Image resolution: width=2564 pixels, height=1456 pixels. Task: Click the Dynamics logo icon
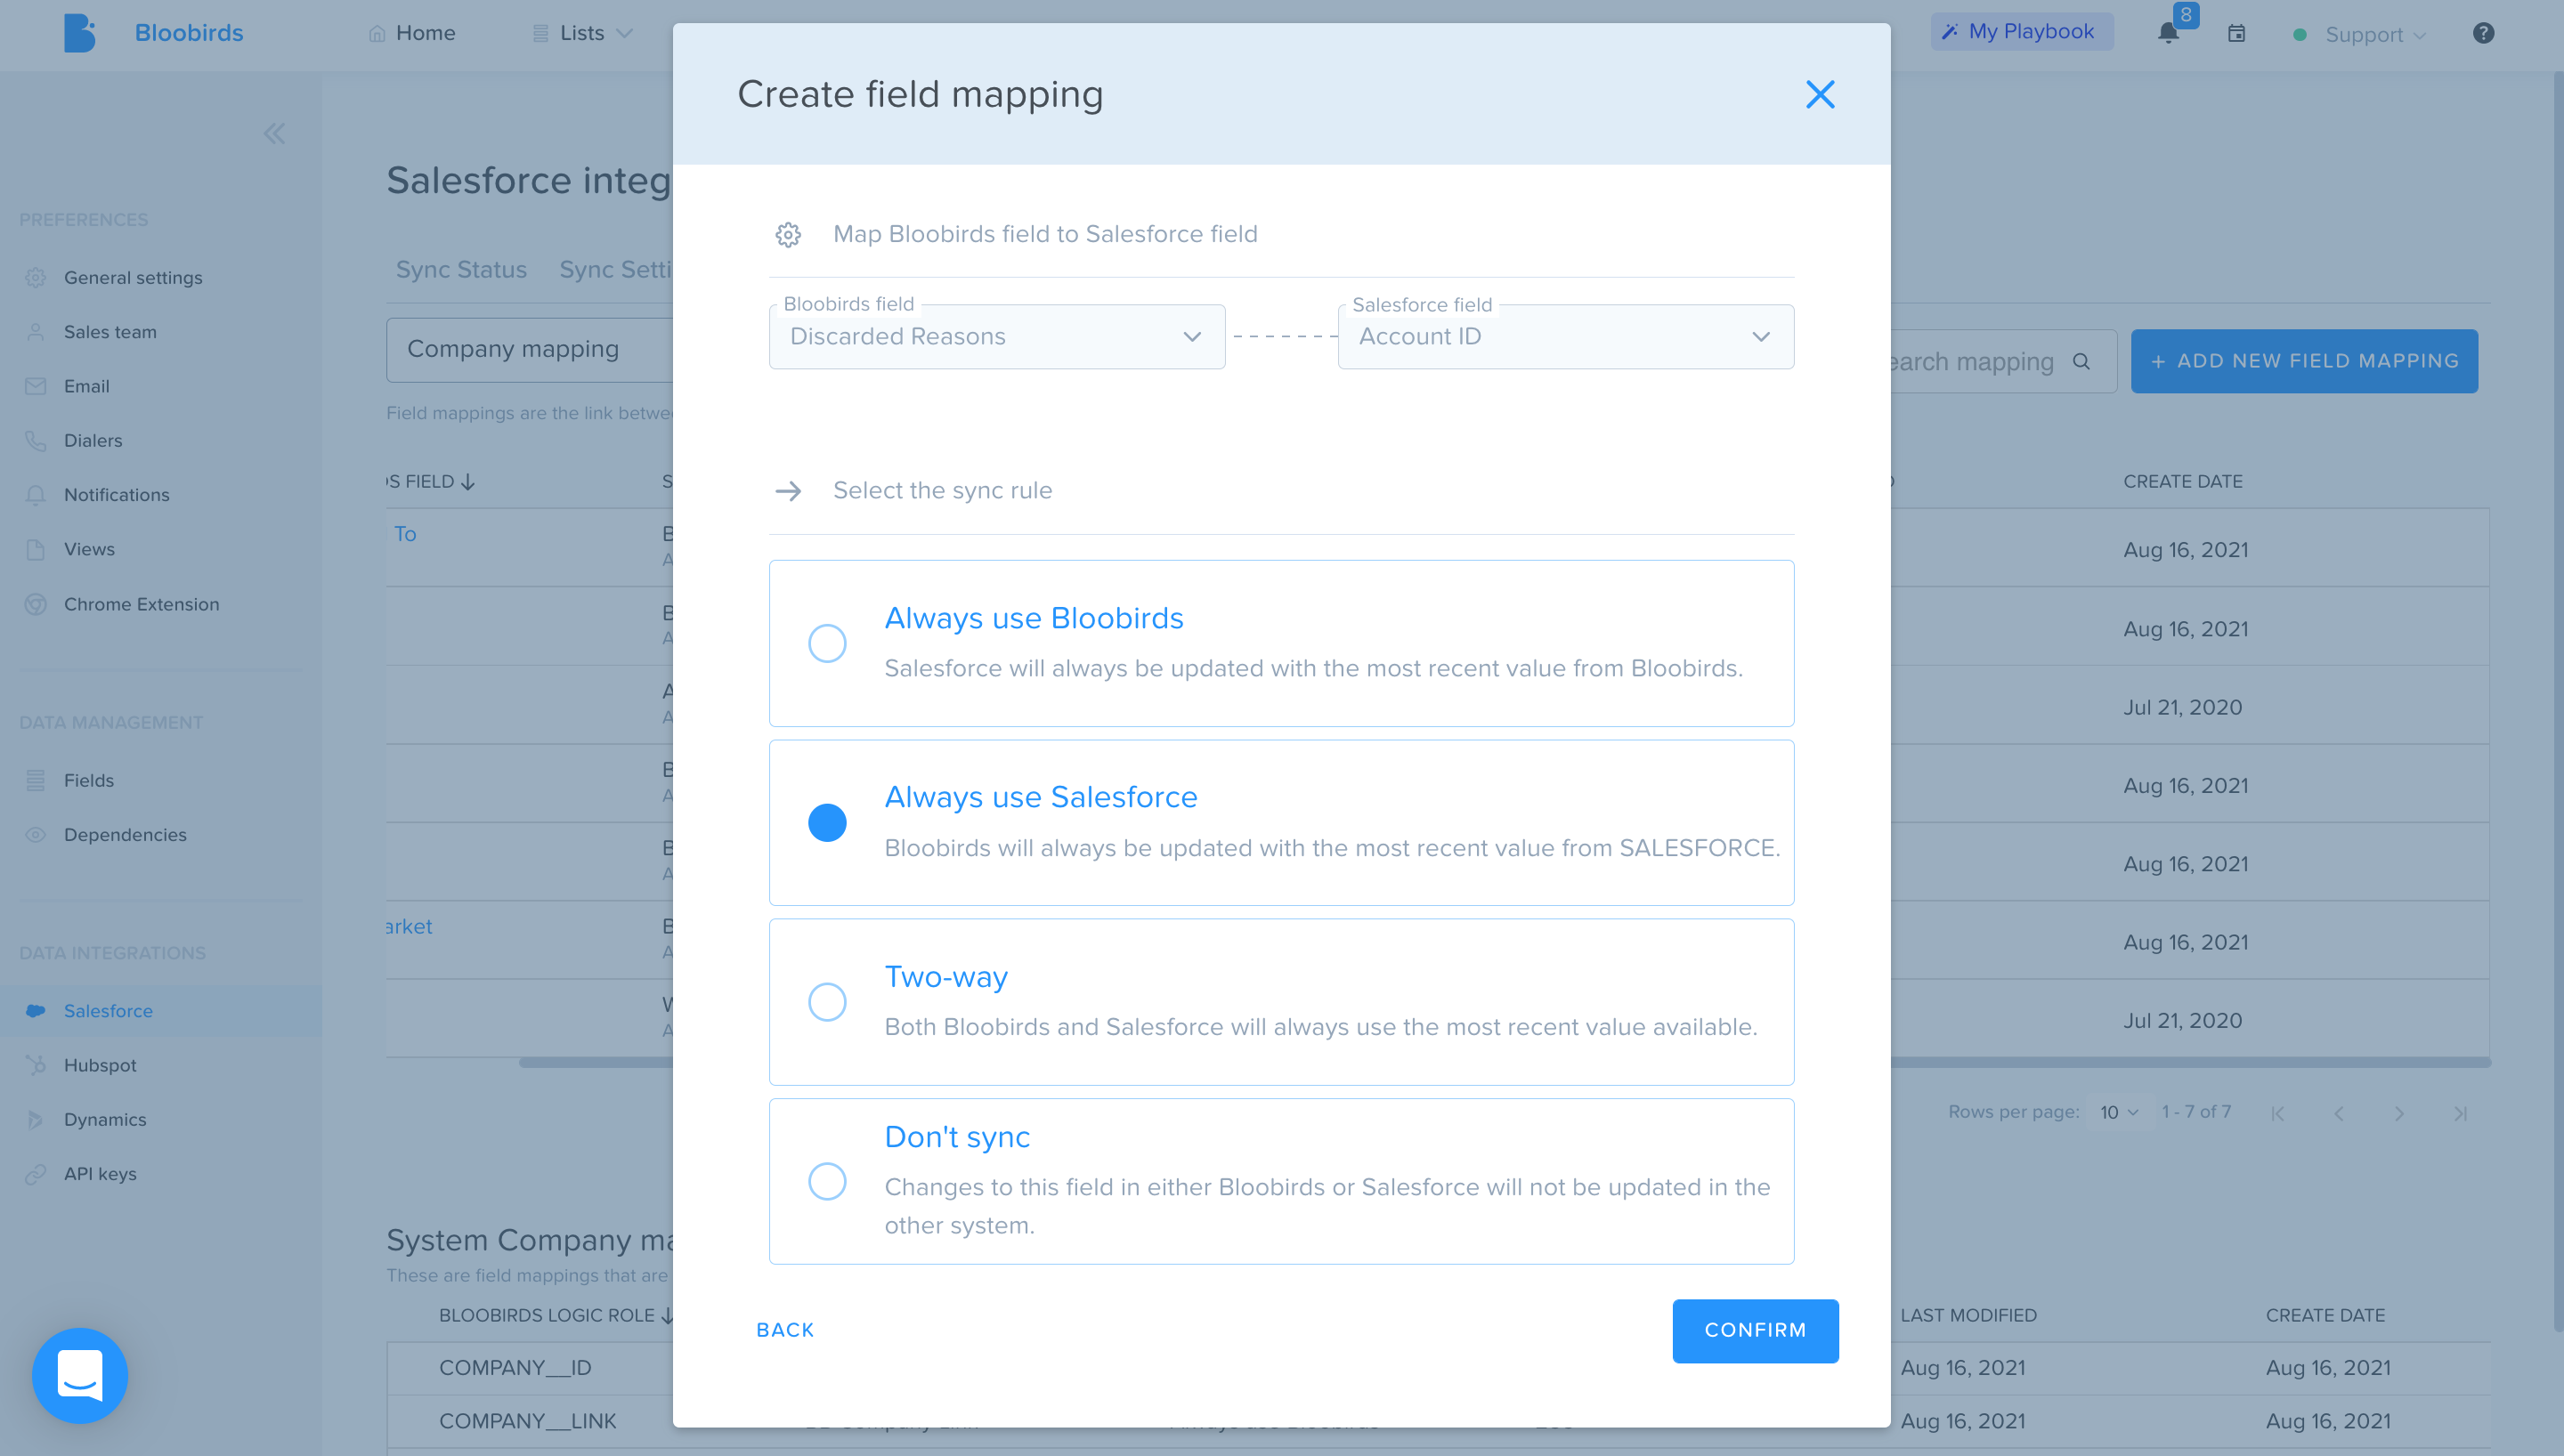[36, 1120]
